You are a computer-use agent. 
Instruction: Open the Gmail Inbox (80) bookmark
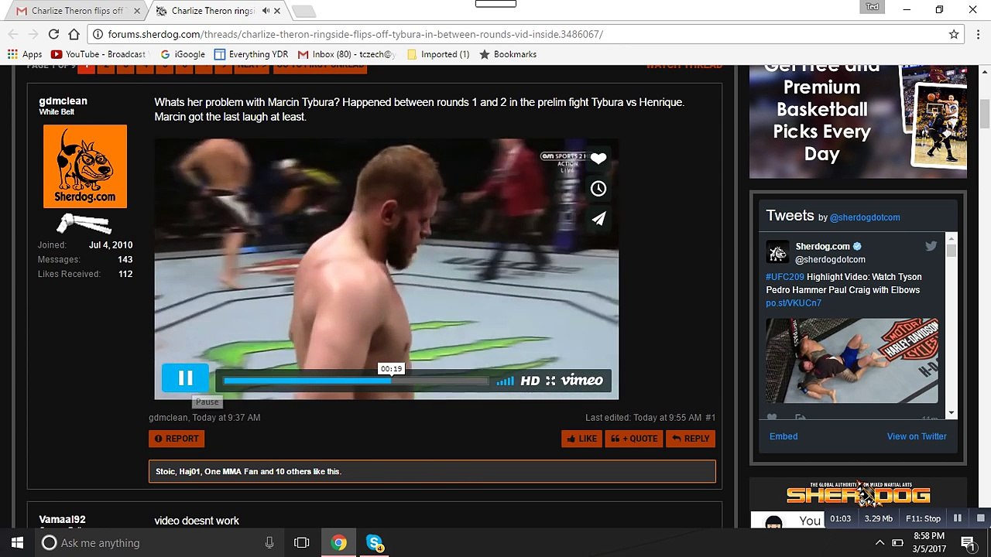[347, 54]
